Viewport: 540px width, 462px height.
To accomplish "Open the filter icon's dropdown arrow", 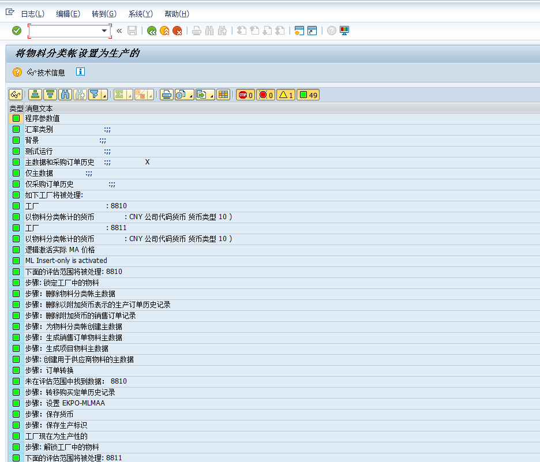I will (104, 96).
